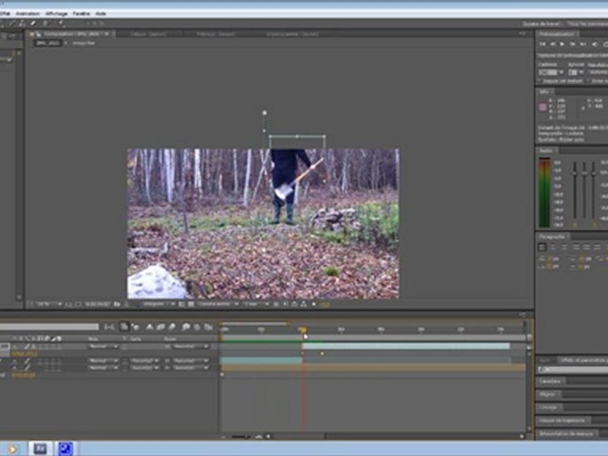Open the viewer magnification dropdown
Screen dimensions: 608x456
(49, 305)
